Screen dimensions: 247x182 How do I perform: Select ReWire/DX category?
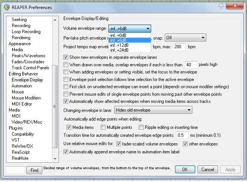tap(23, 146)
